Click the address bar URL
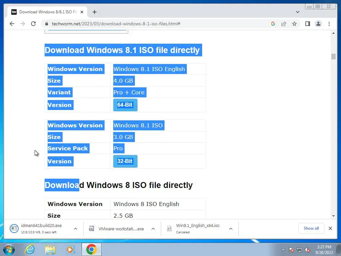Screen dimensions: 341x256 pos(116,24)
